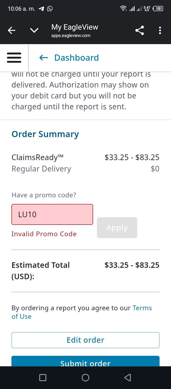Tap the Telegram notification icon
The width and height of the screenshot is (171, 389).
pyautogui.click(x=41, y=9)
